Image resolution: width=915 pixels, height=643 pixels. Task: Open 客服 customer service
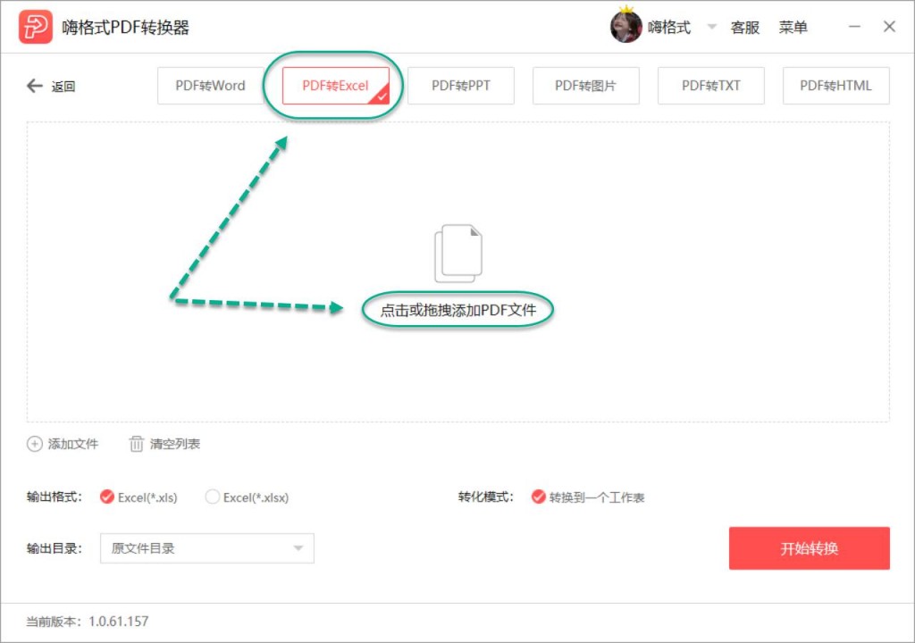tap(744, 28)
